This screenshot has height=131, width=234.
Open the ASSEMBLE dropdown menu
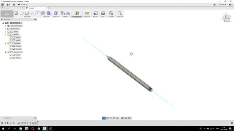click(65, 17)
